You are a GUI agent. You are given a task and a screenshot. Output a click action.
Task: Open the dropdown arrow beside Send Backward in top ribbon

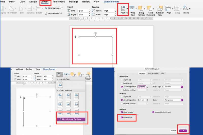[x=154, y=8]
